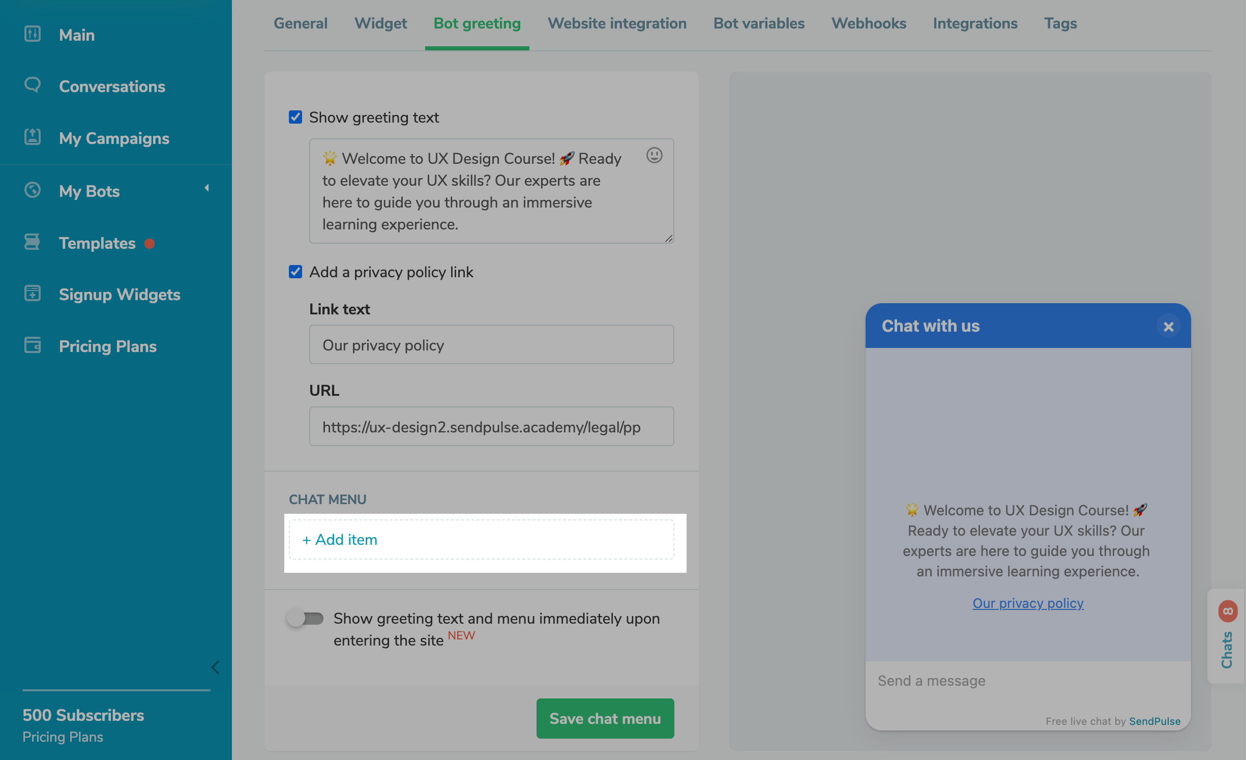Close the Chat with us preview window
Viewport: 1246px width, 760px height.
point(1169,326)
